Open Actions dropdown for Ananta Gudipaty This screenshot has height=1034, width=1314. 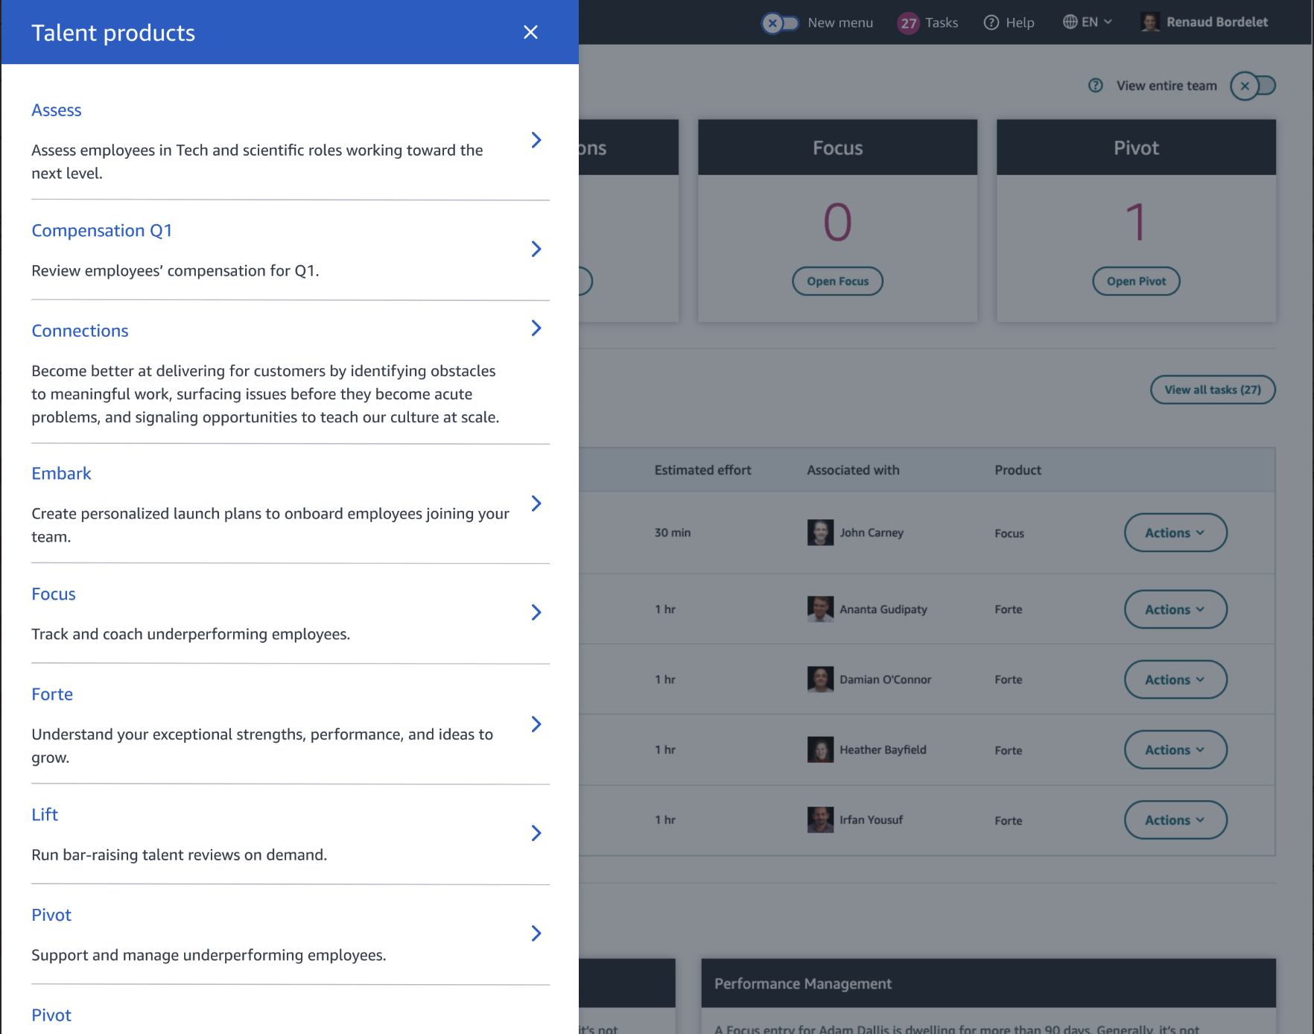click(x=1175, y=609)
